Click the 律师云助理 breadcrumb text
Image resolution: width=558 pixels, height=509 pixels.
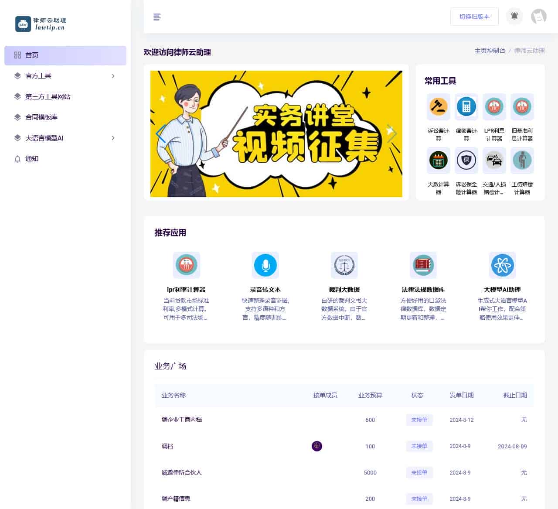coord(529,51)
